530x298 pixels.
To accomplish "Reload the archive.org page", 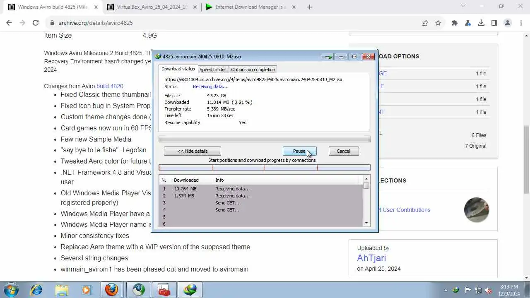I will [x=36, y=23].
